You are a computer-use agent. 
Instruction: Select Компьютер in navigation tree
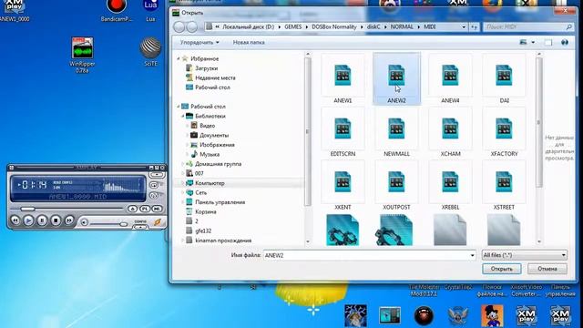210,183
